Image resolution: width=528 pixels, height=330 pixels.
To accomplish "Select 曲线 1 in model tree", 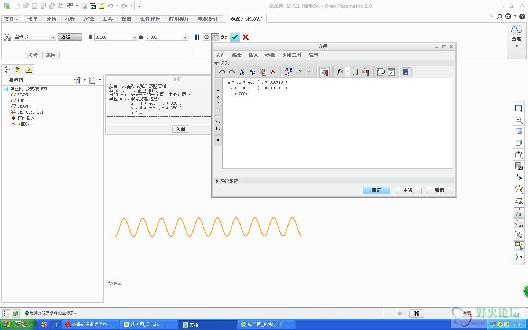I will [27, 124].
